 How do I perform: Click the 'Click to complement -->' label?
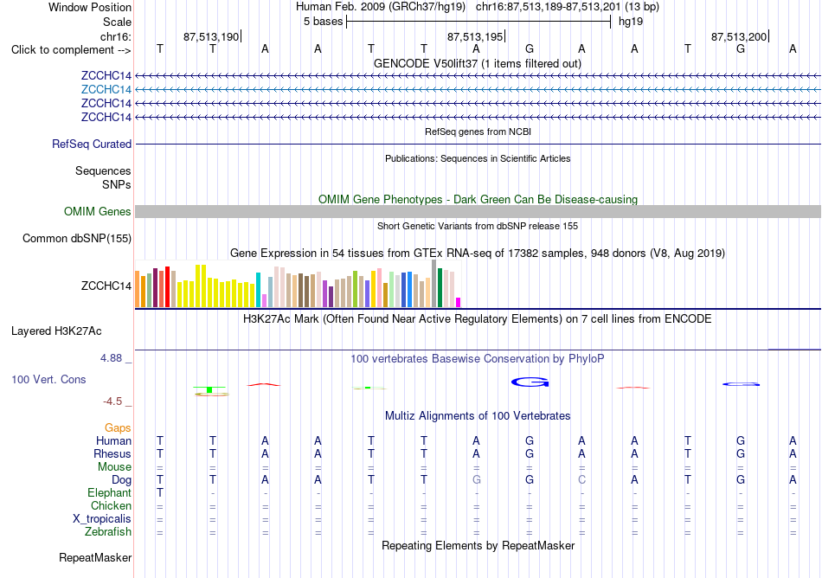pyautogui.click(x=71, y=50)
